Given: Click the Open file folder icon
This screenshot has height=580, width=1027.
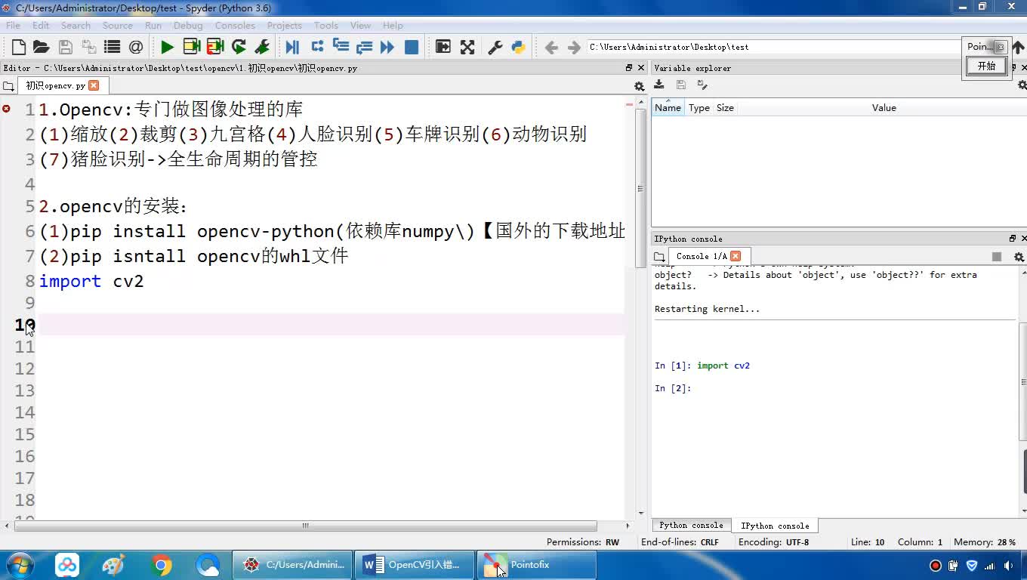Looking at the screenshot, I should (42, 47).
